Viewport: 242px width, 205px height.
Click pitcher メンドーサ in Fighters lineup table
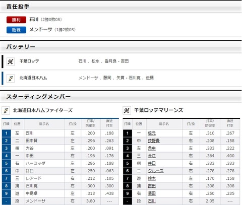coord(35,201)
